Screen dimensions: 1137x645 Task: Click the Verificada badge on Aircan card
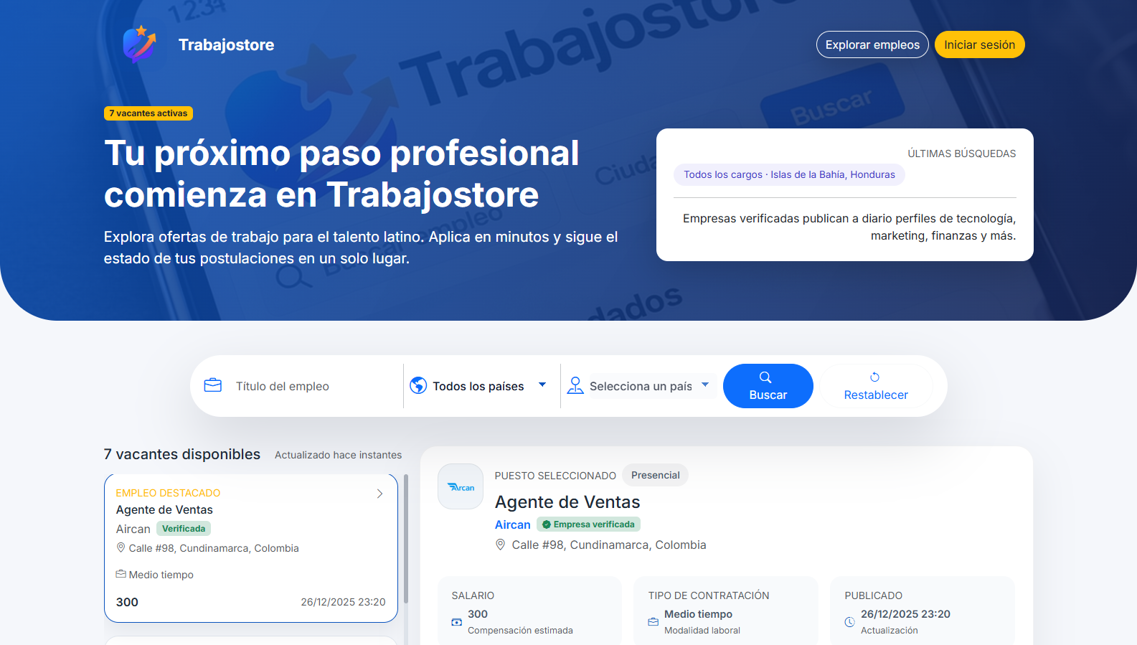coord(184,529)
